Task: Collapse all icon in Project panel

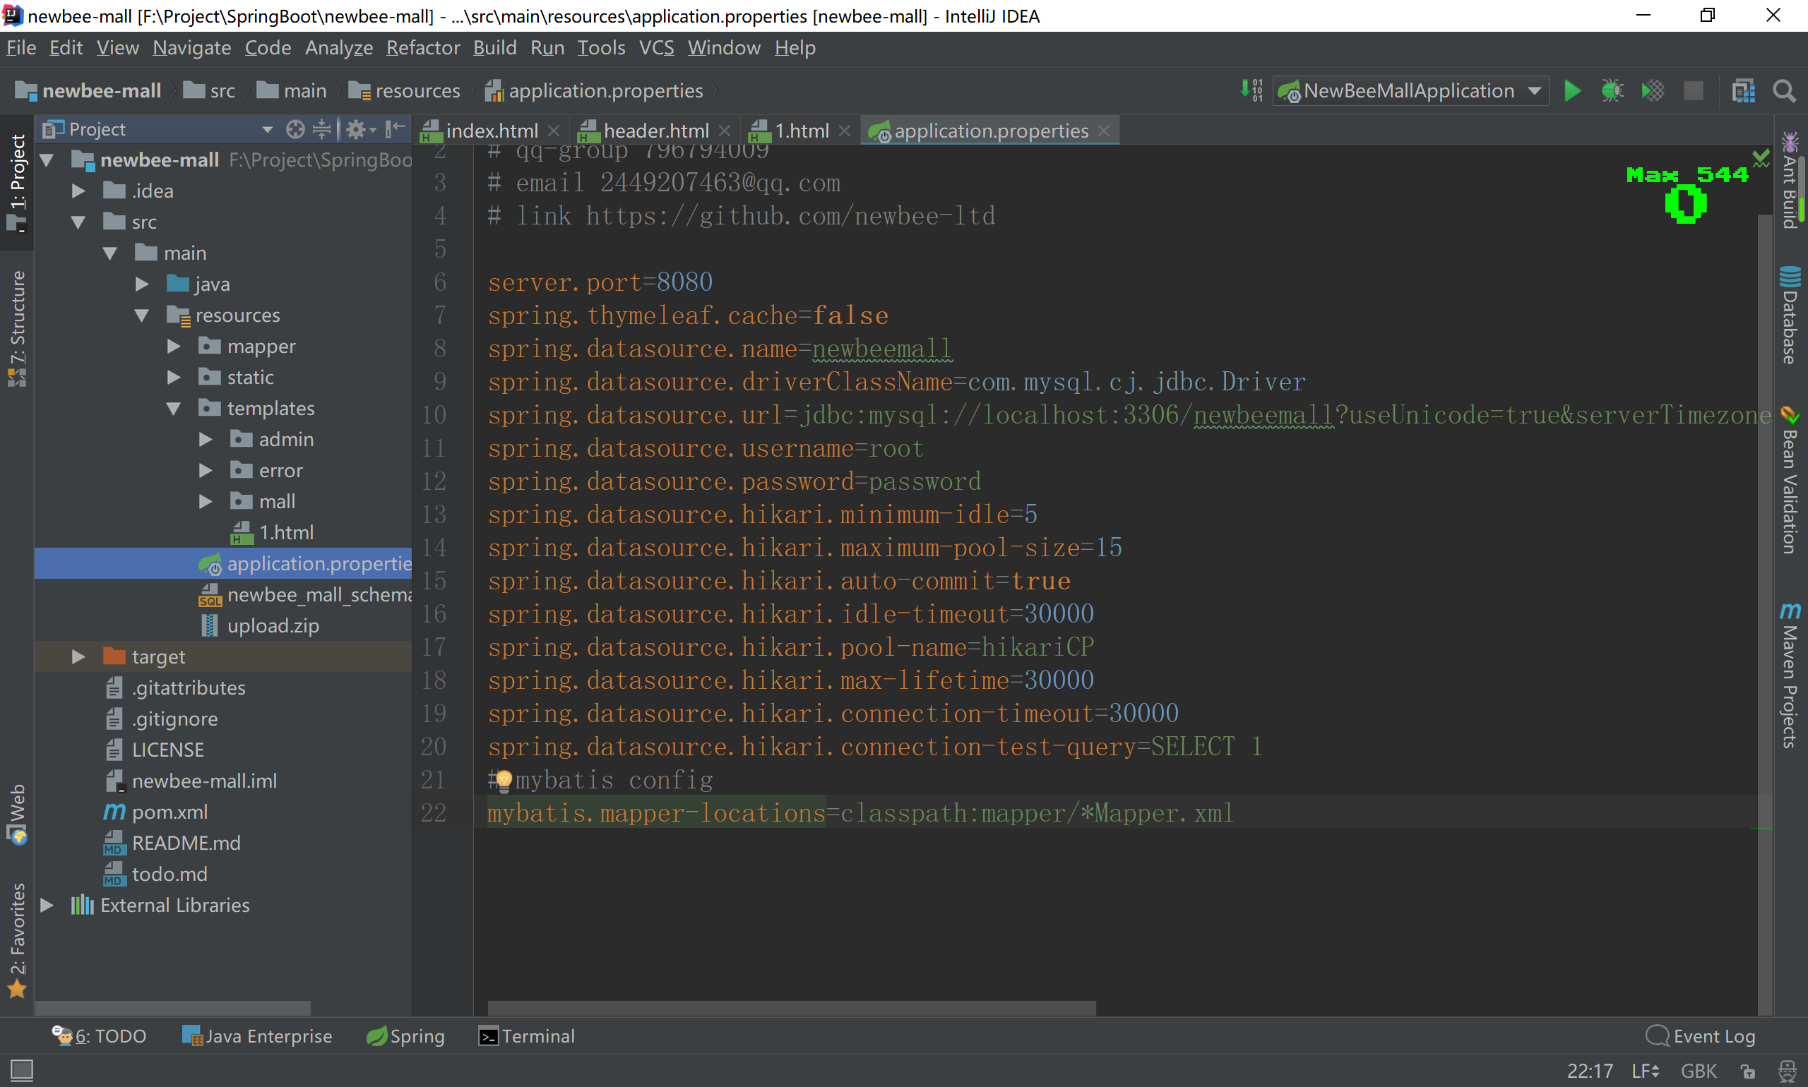Action: (x=322, y=130)
